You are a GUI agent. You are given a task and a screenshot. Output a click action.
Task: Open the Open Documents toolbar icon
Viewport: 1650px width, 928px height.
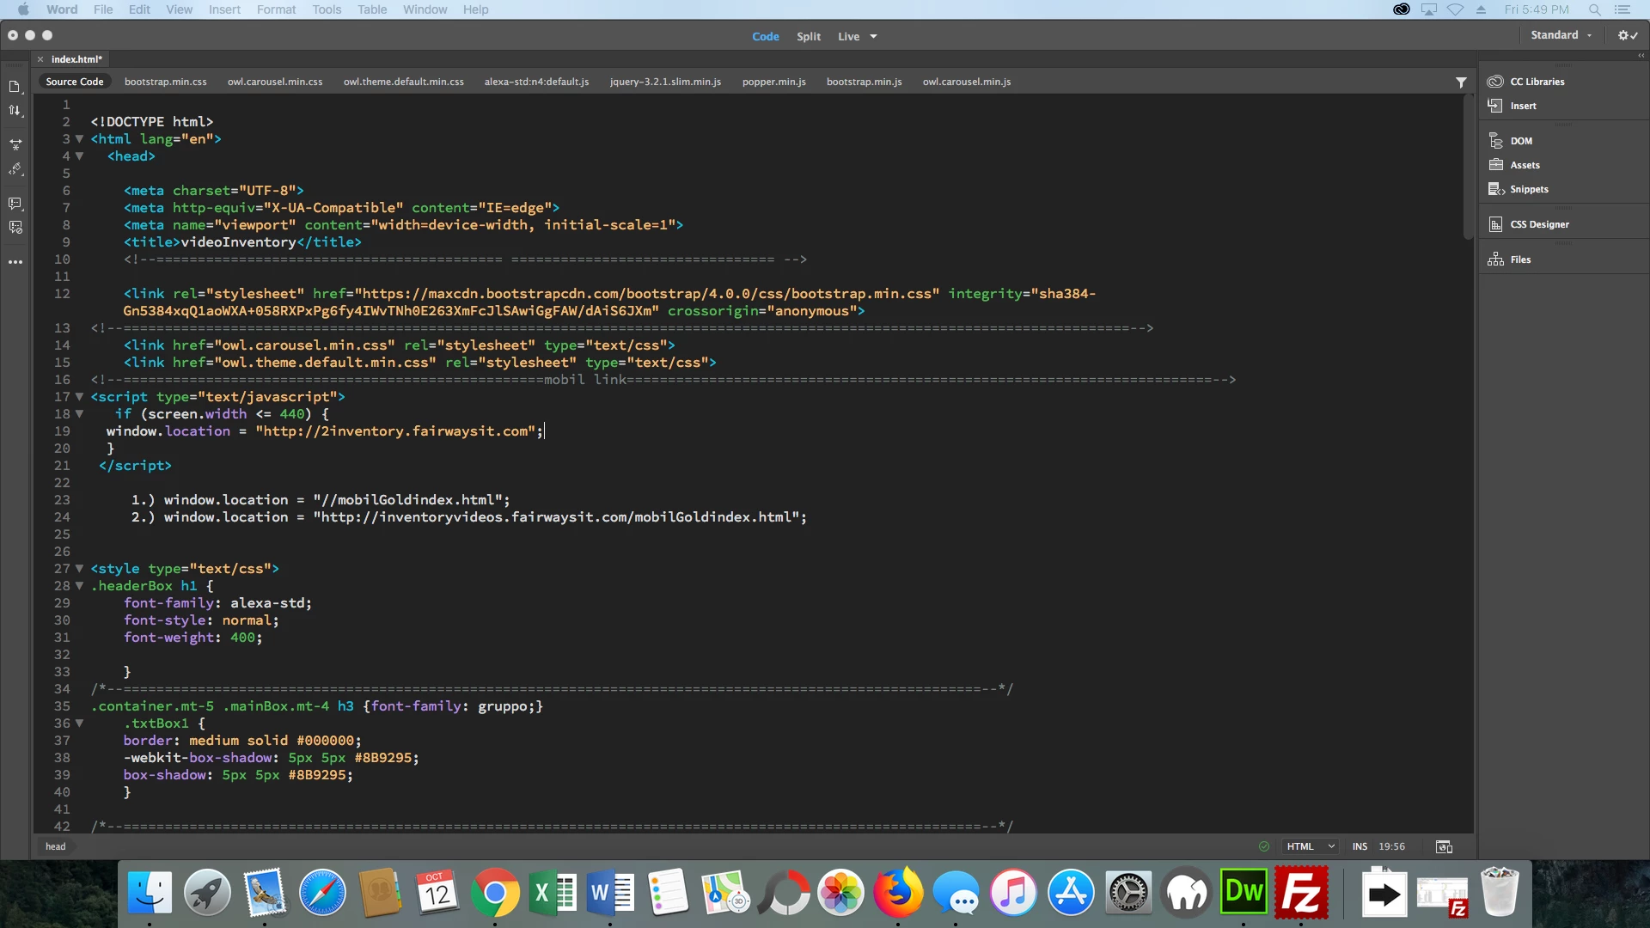[x=15, y=87]
